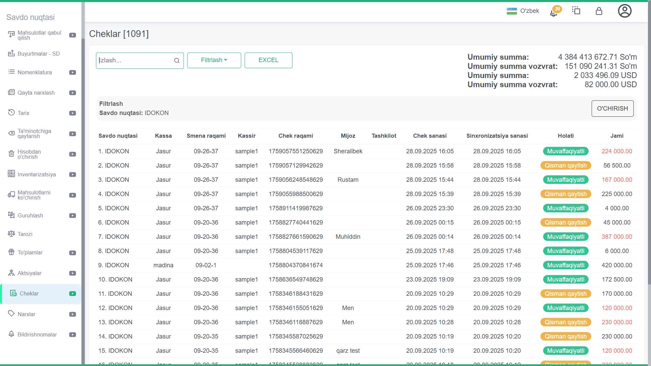This screenshot has height=366, width=651.
Task: Open Aktsiyalar menu item
Action: (x=30, y=273)
